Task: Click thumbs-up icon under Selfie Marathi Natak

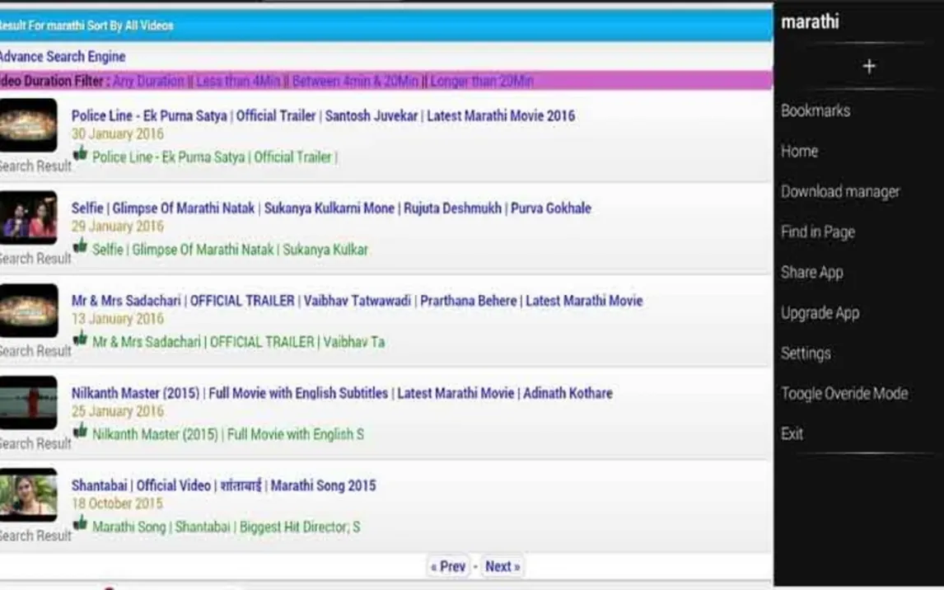Action: point(80,246)
